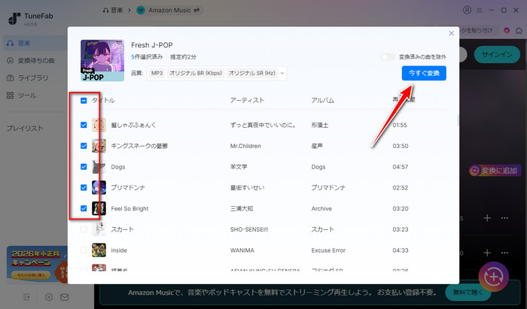The width and height of the screenshot is (527, 309).
Task: Open the 音楽 sidebar section
Action: click(34, 43)
